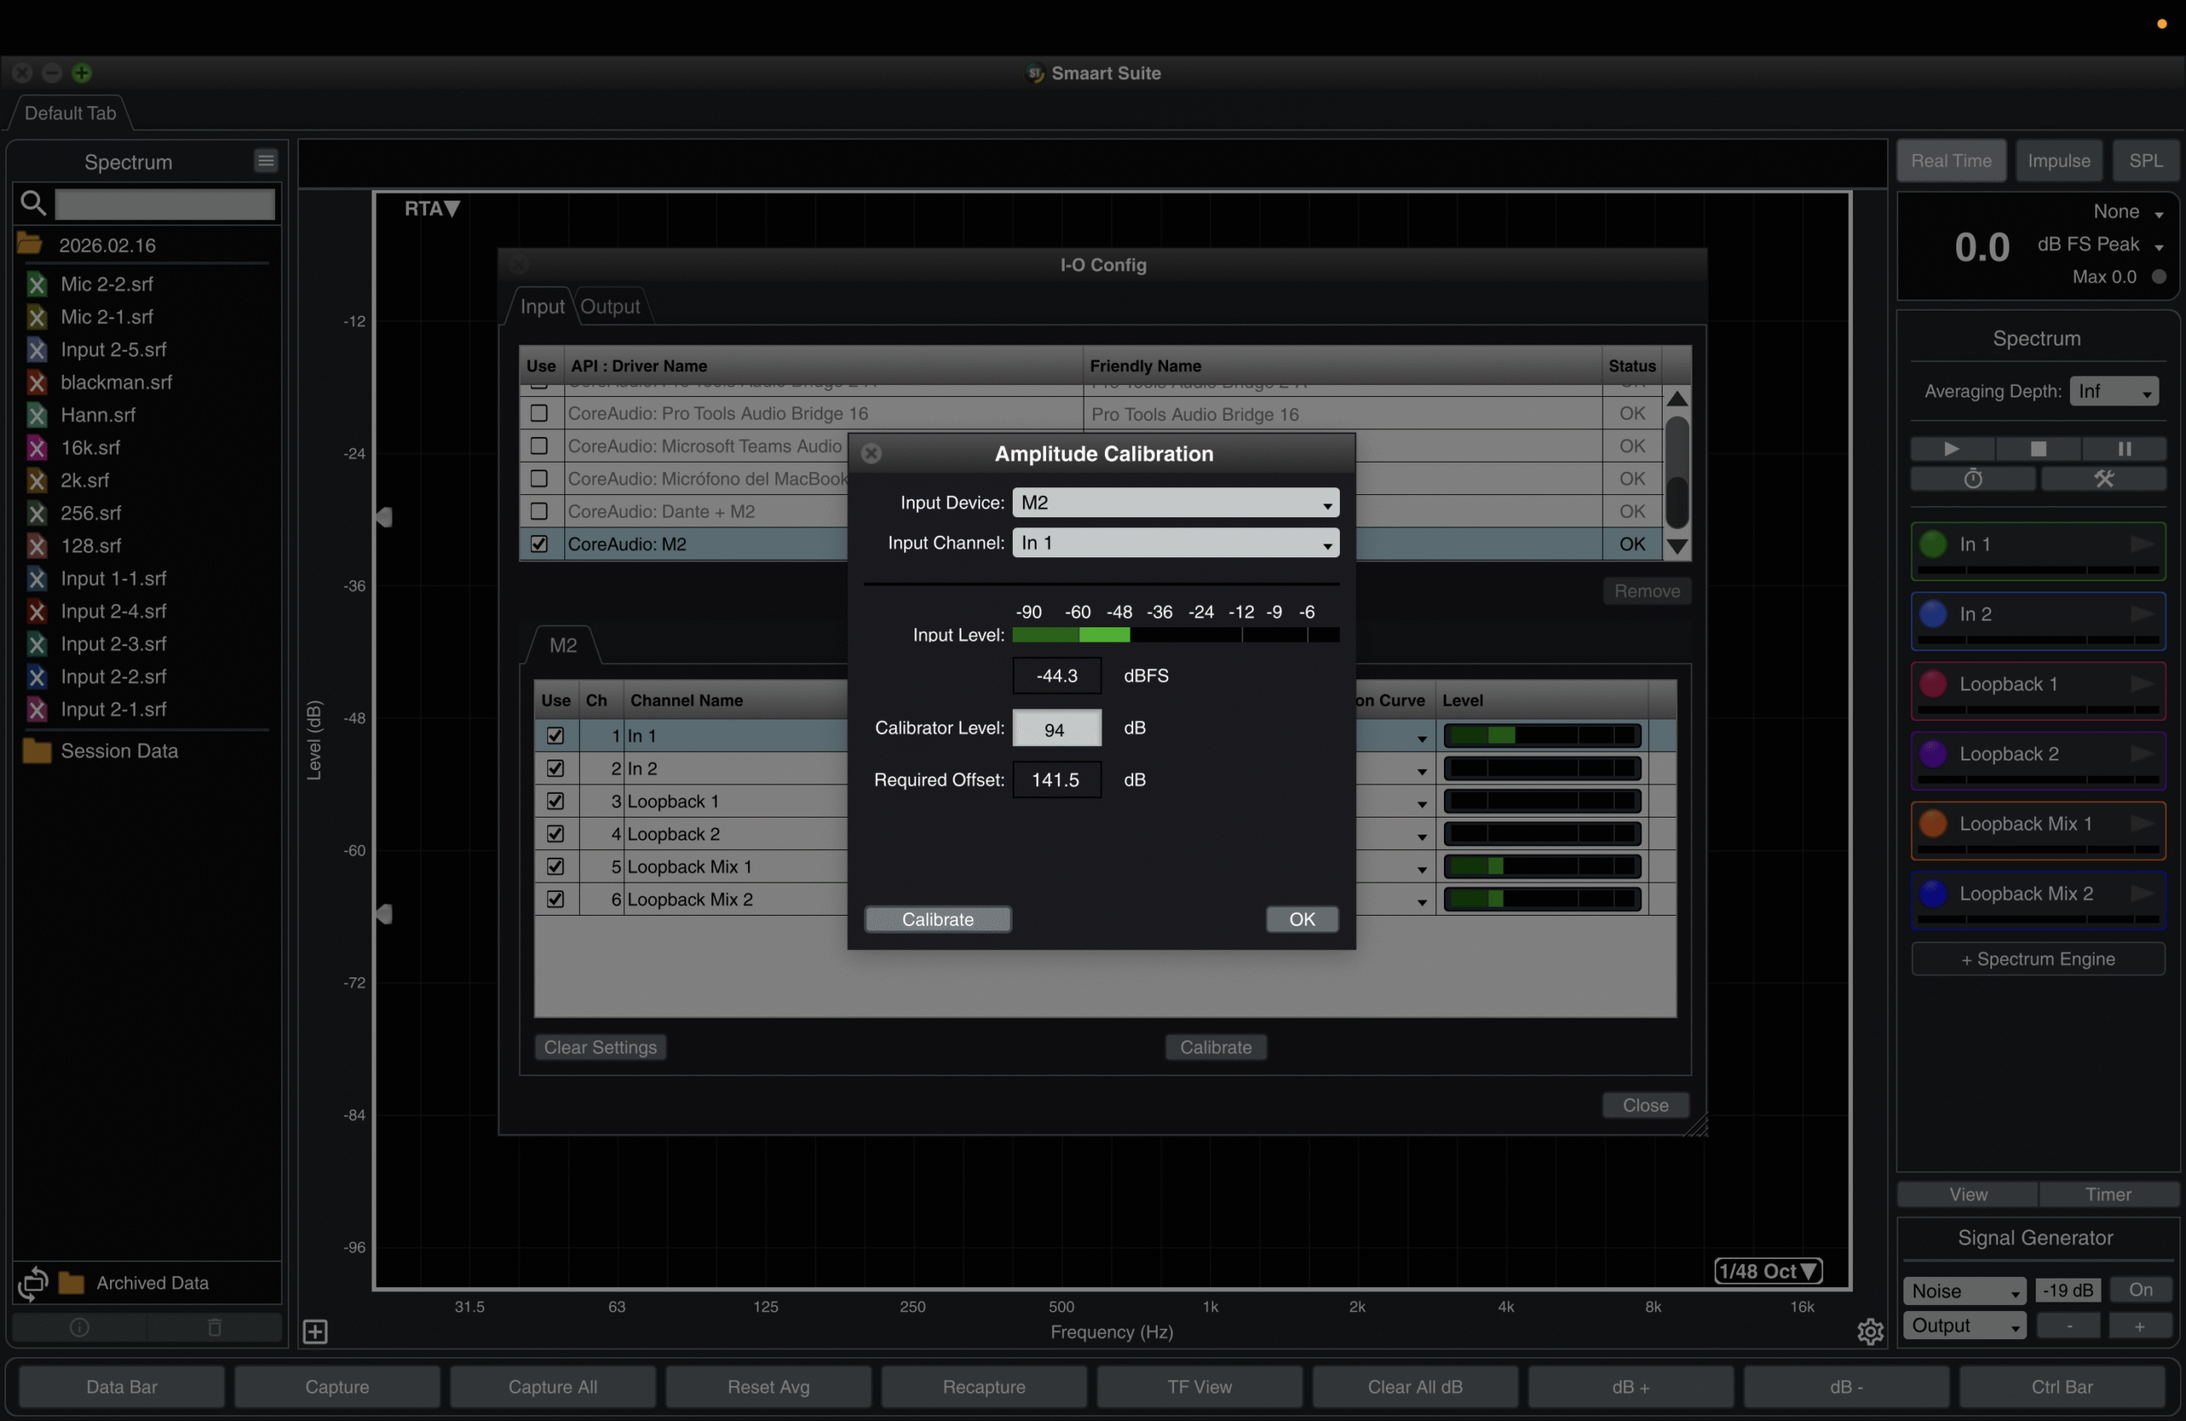Screen dimensions: 2186x1421
Task: Start the Loopback 1 engine play arrow
Action: tap(2142, 684)
